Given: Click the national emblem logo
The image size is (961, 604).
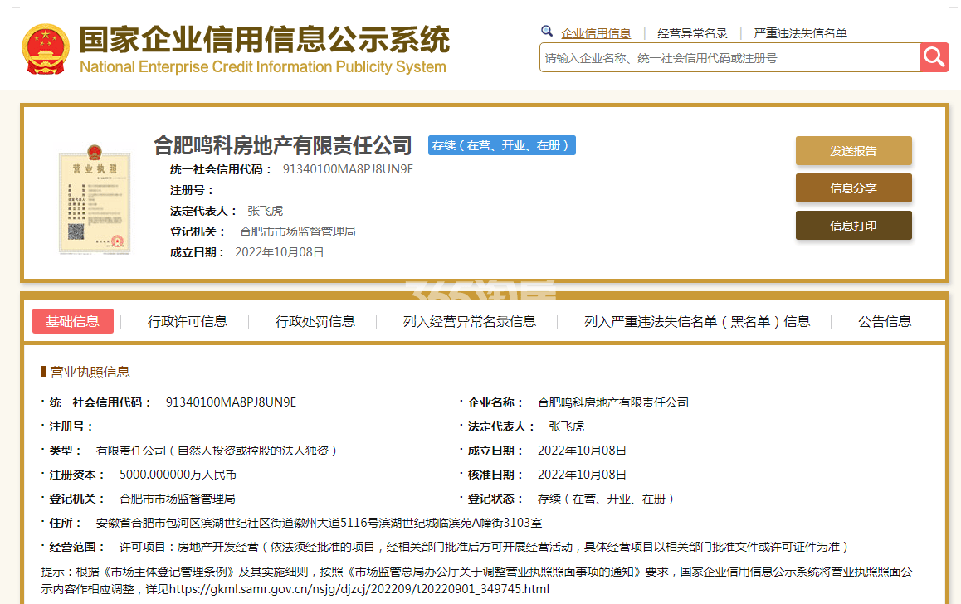Looking at the screenshot, I should 46,48.
